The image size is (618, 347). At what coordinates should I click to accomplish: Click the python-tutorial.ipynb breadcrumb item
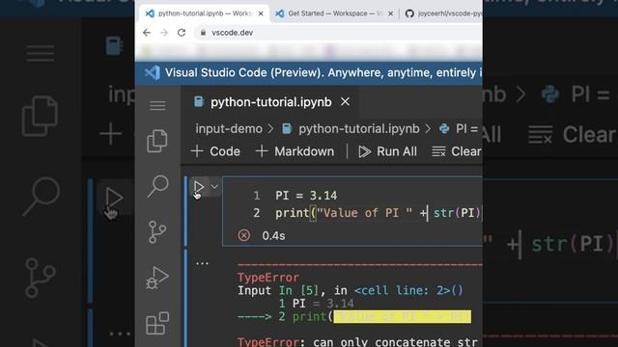[351, 128]
